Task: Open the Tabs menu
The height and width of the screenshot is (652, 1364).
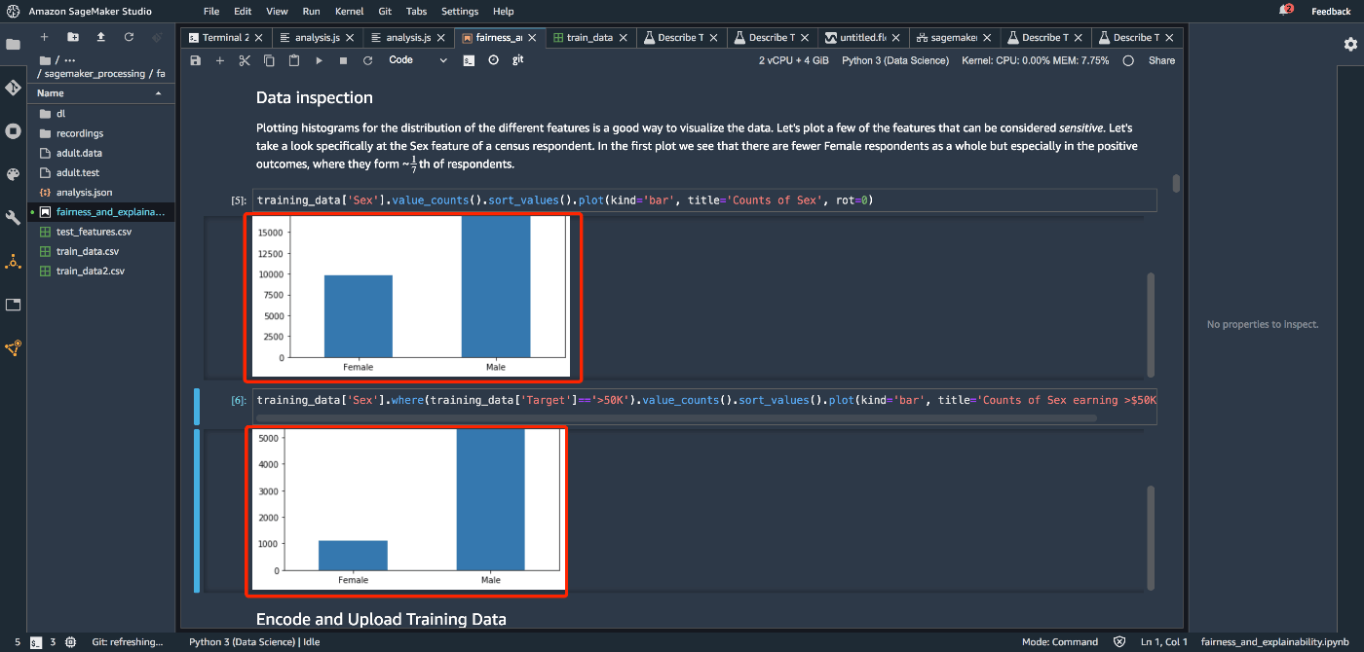Action: click(416, 12)
